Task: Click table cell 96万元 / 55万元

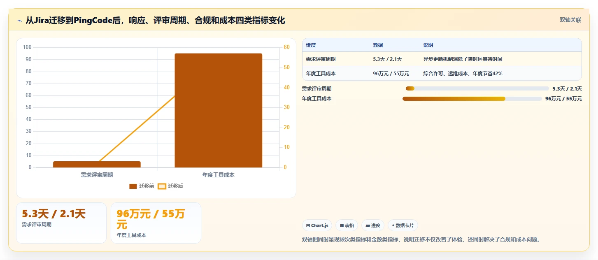Action: (391, 74)
